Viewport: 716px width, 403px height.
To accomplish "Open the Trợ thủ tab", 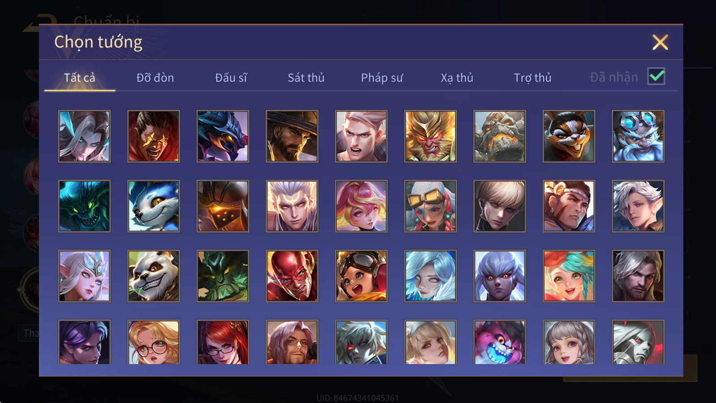I will coord(533,78).
